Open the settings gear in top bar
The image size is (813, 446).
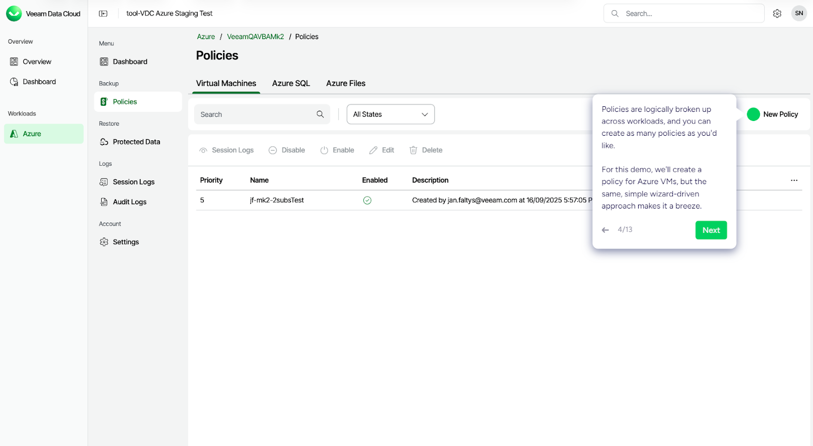tap(777, 14)
